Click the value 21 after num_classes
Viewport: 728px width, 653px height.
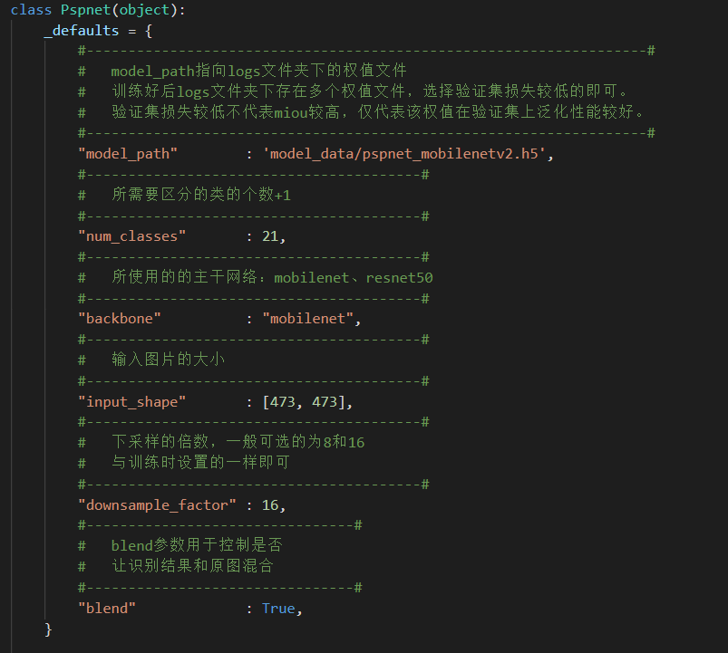[270, 236]
